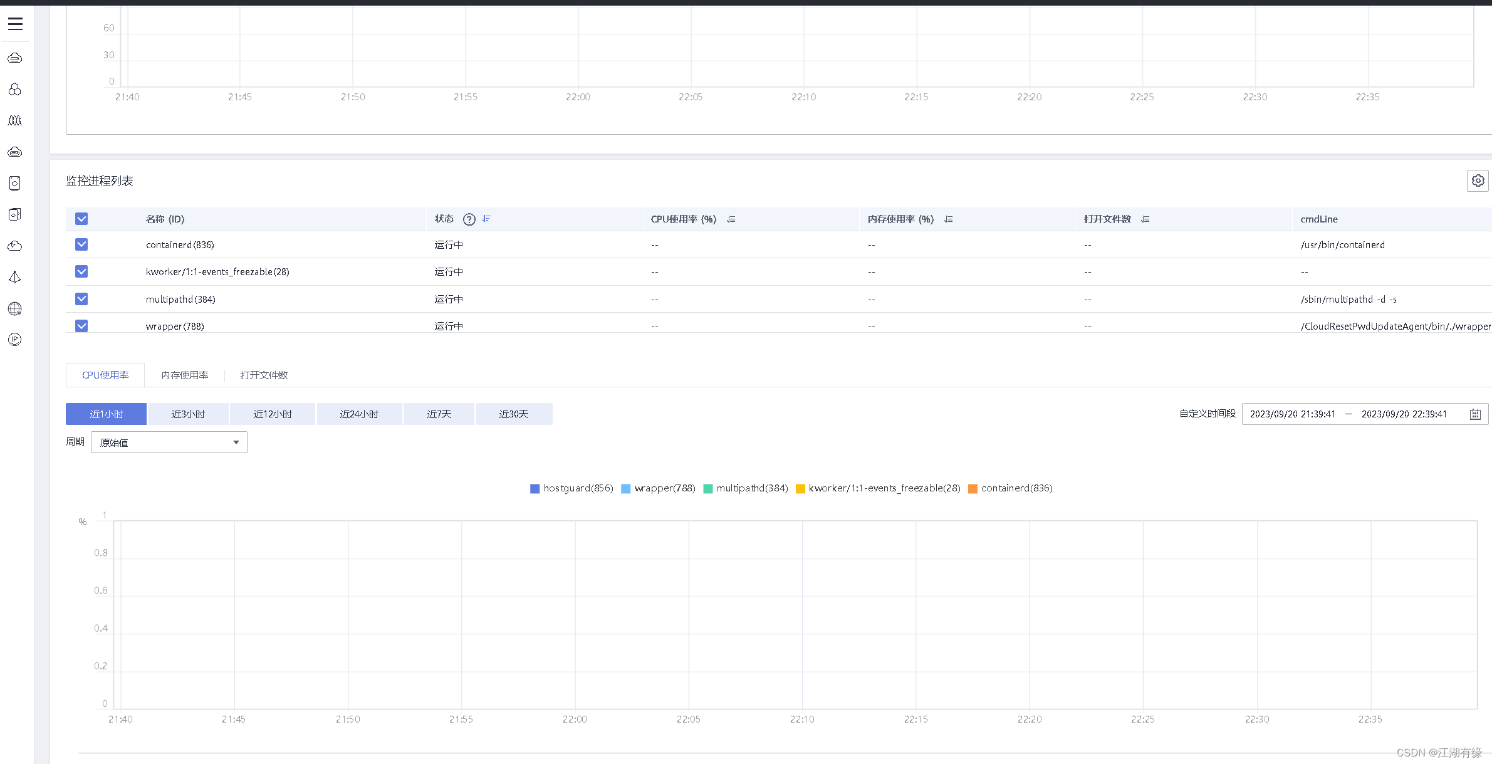Sort by CPU使用率 column icon
Image resolution: width=1492 pixels, height=764 pixels.
[x=731, y=219]
